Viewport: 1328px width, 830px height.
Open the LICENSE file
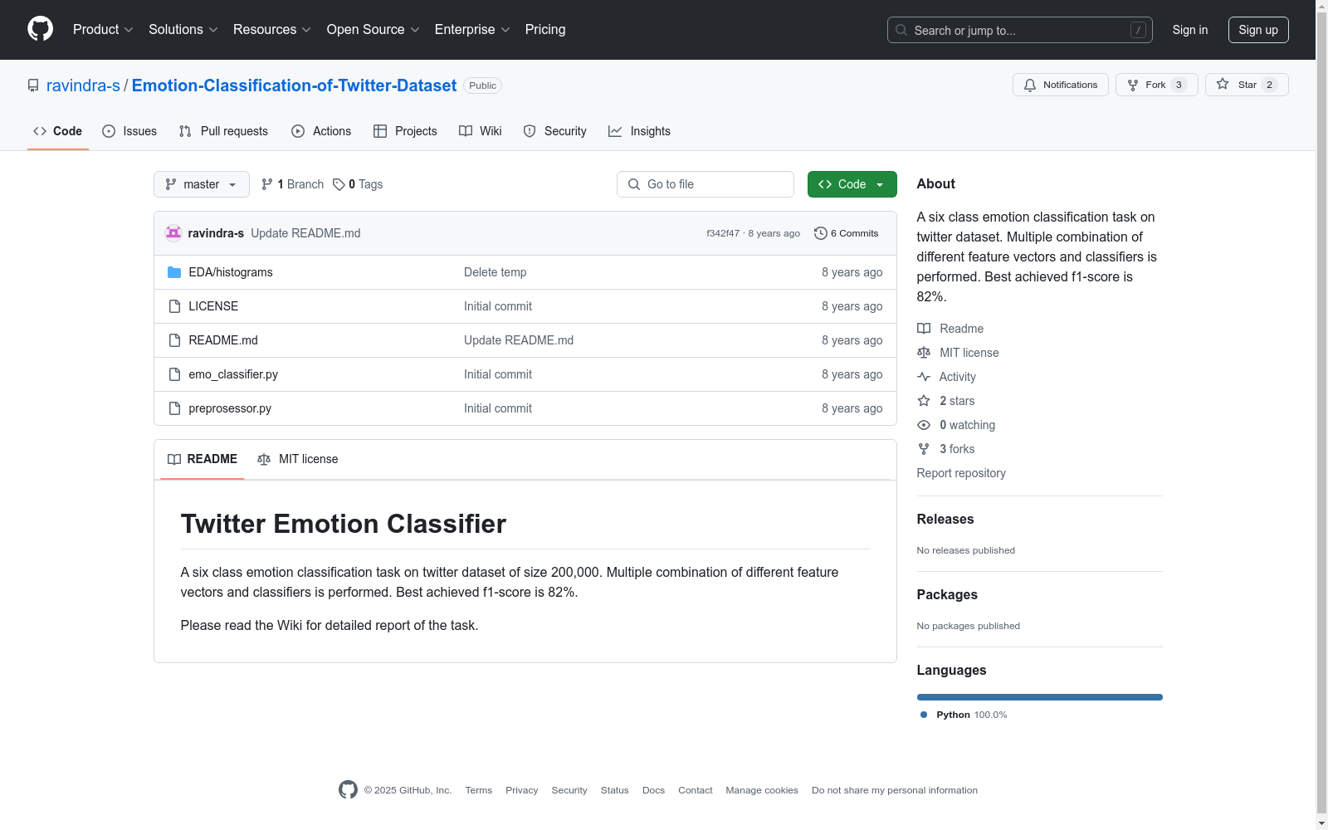(213, 306)
